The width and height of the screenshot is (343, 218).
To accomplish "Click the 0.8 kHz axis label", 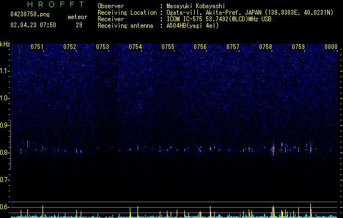I will point(4,153).
